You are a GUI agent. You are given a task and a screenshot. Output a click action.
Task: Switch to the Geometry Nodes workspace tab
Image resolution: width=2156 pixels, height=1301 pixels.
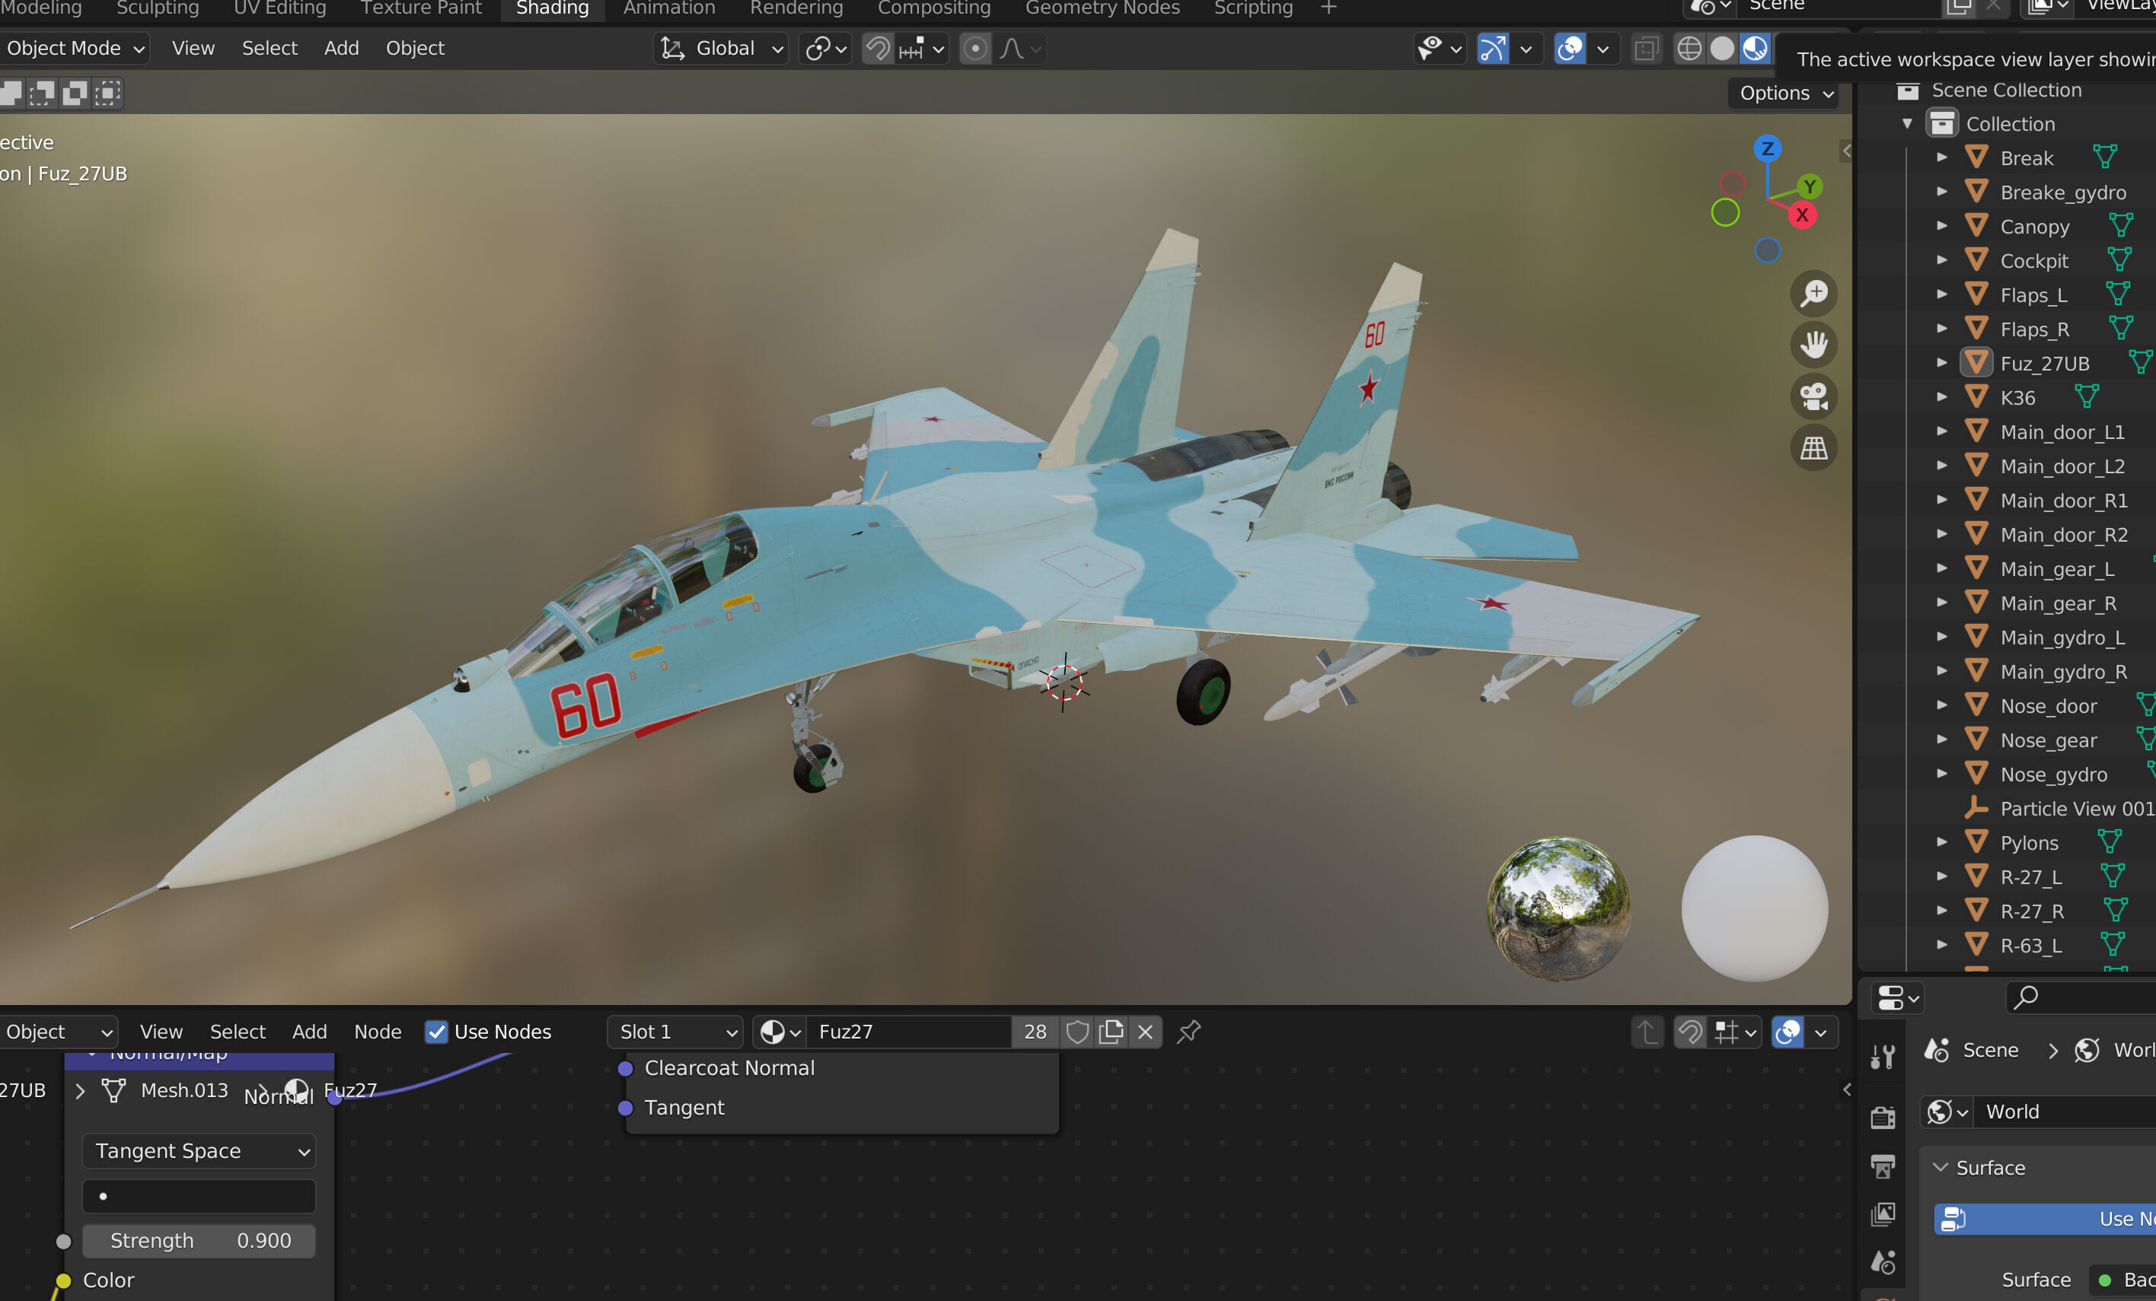[1102, 8]
